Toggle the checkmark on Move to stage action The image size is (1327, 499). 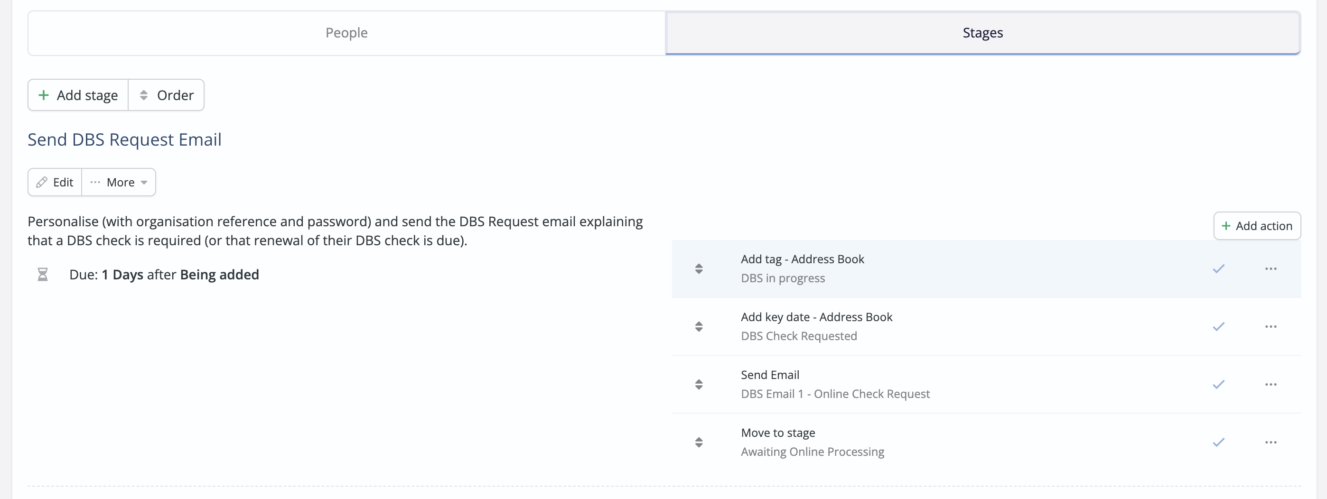click(x=1219, y=442)
